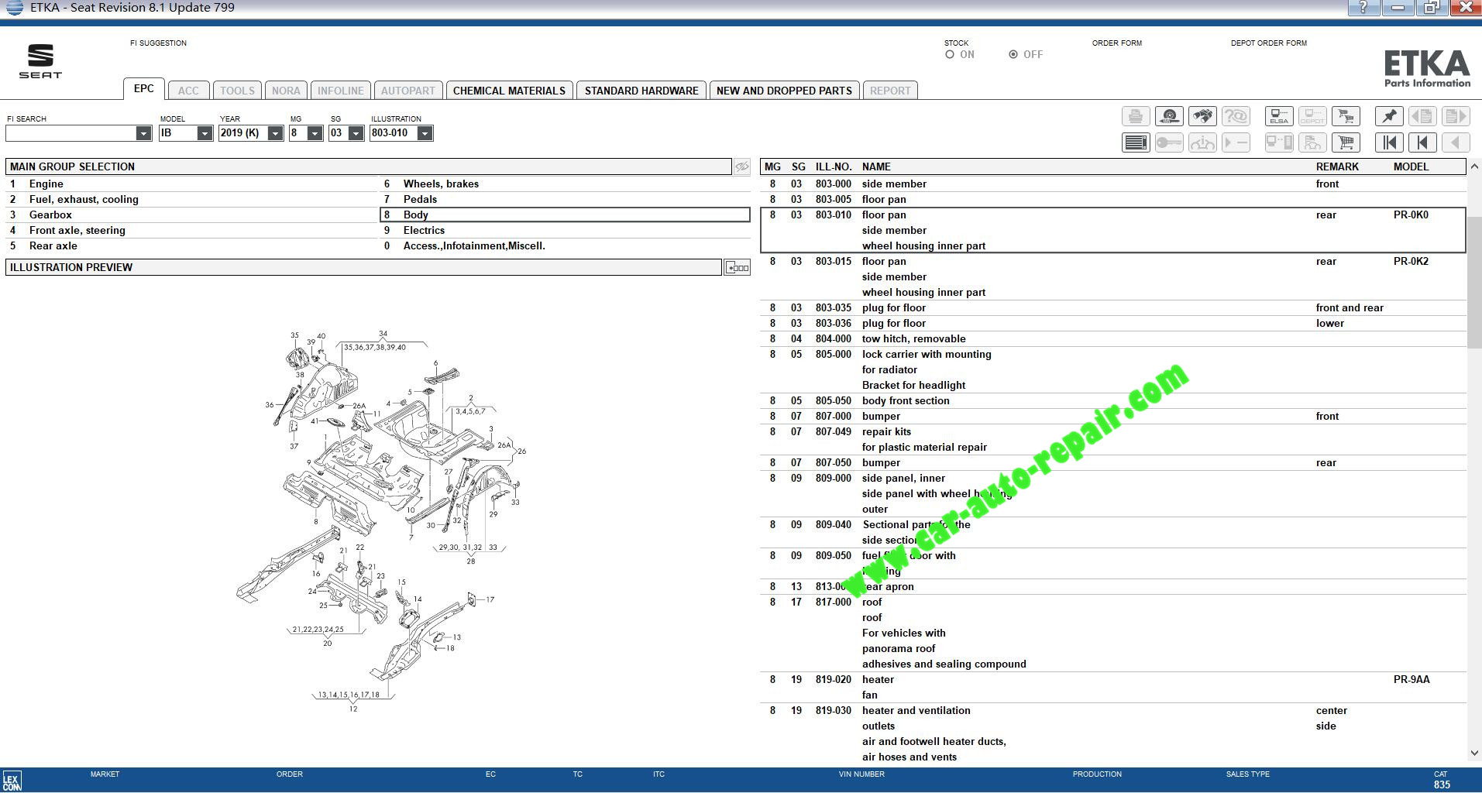Open the MG dropdown showing 8

pos(315,133)
